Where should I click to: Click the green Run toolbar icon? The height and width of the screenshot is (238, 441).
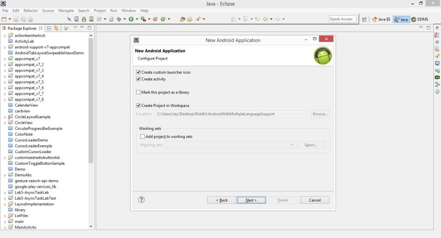[x=131, y=19]
